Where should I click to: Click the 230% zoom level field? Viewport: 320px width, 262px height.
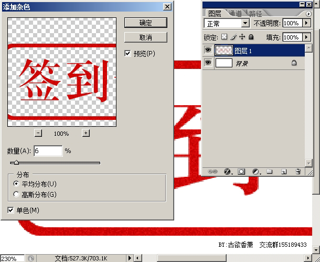[x=12, y=258]
